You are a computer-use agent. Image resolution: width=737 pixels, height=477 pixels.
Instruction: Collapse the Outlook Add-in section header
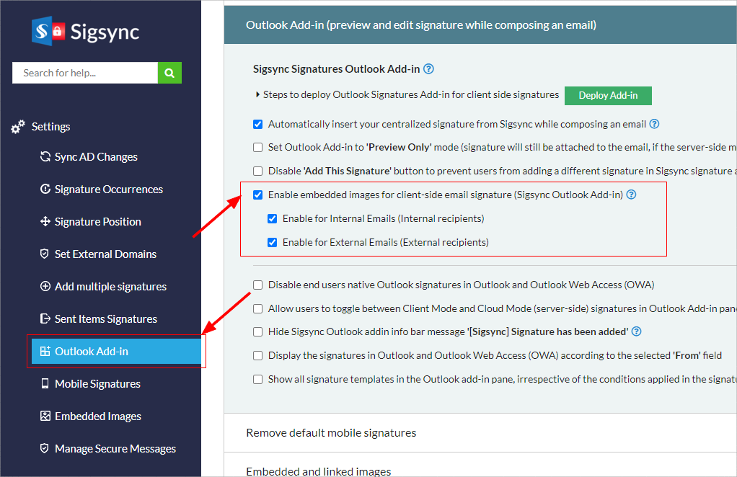(420, 25)
